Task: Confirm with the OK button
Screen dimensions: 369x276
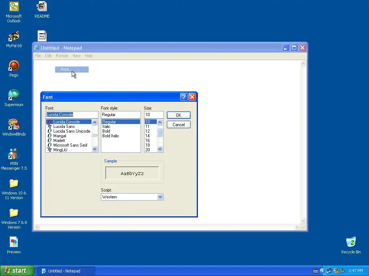Action: (179, 115)
